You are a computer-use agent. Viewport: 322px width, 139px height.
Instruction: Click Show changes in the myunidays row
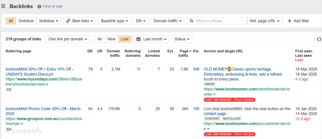[244, 100]
